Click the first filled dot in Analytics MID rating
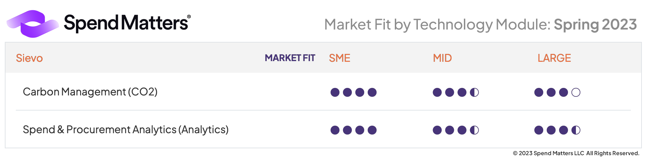The image size is (646, 161). point(437,130)
